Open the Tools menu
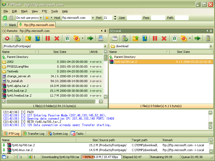The image size is (215, 161). pos(55,11)
